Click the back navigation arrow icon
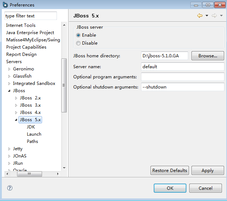Screen dimensions: 227x201 coord(200,16)
